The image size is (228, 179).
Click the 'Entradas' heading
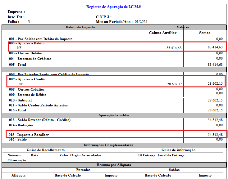click(83, 170)
